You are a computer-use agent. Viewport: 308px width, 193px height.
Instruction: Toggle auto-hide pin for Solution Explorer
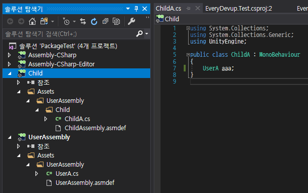136,9
